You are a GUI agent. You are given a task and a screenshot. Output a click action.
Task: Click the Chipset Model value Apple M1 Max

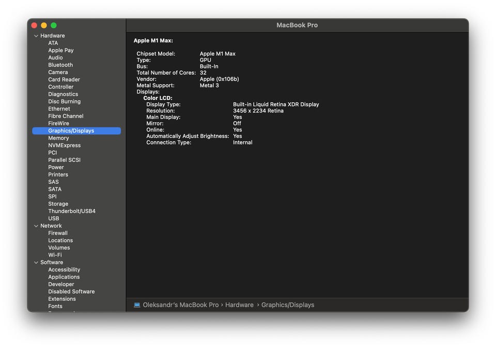click(218, 54)
